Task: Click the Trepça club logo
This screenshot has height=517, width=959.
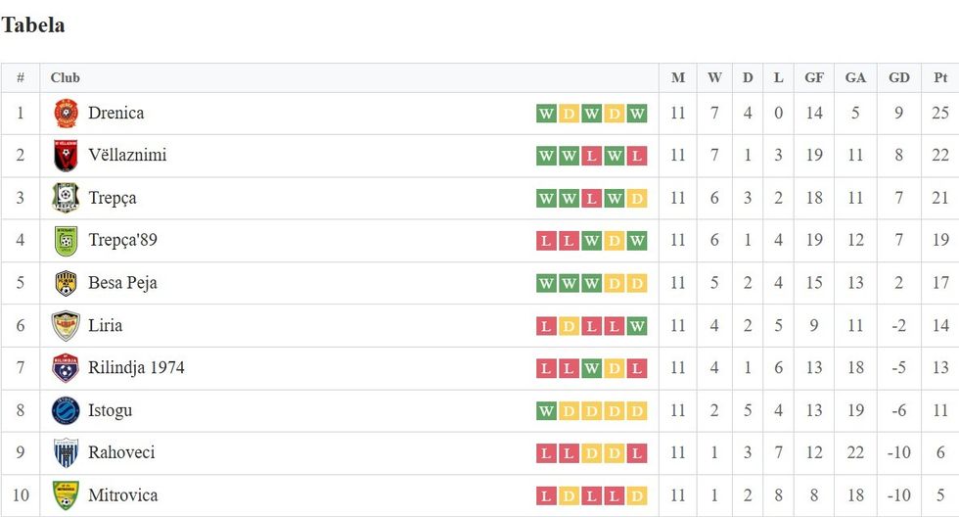Action: (66, 199)
